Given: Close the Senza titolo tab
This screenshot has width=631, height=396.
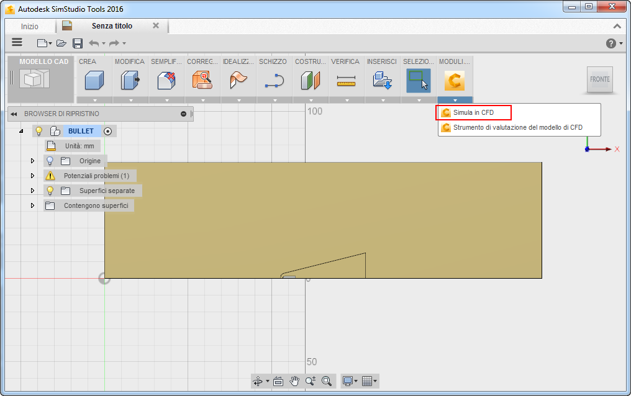Looking at the screenshot, I should point(156,25).
